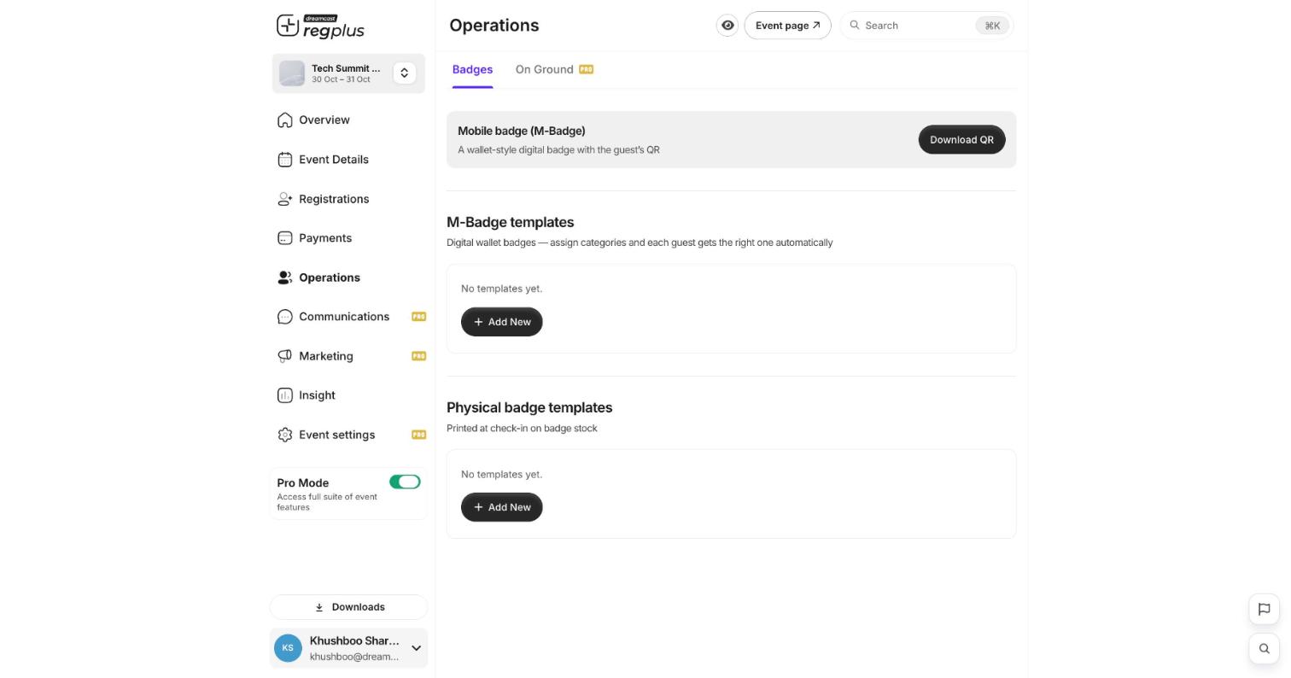The width and height of the screenshot is (1291, 678).
Task: Switch to the On Ground tab
Action: (x=554, y=70)
